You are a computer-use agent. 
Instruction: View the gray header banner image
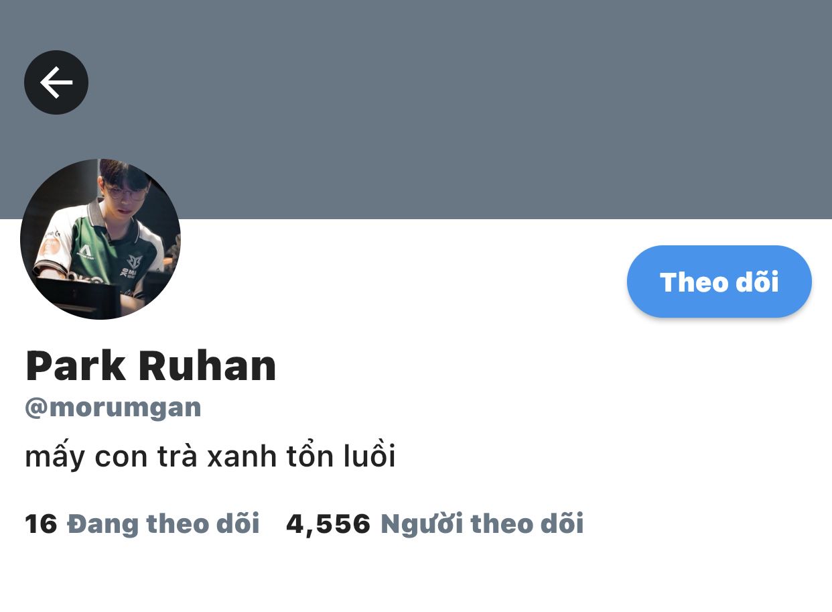(416, 109)
